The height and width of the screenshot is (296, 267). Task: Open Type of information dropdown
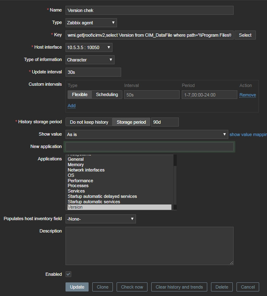pyautogui.click(x=90, y=60)
